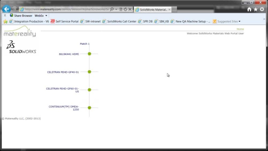Open SolidWorks Call Center bookmark
This screenshot has height=151, width=268.
coord(119,21)
